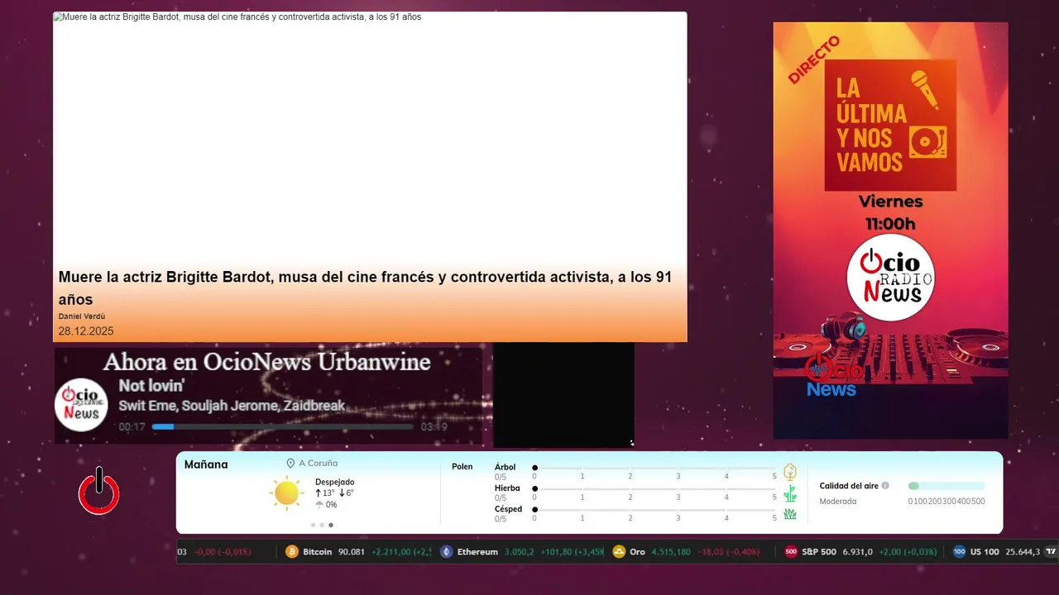
Task: Click artists Swit Eme, Souljah Jerome, Zaidbreak
Action: 232,406
